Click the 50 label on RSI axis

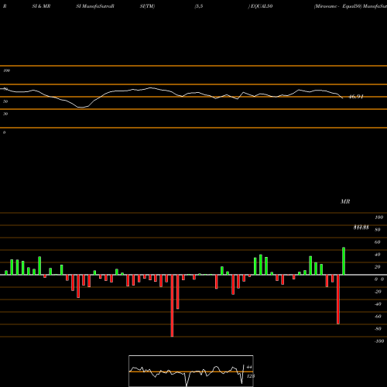[5, 101]
